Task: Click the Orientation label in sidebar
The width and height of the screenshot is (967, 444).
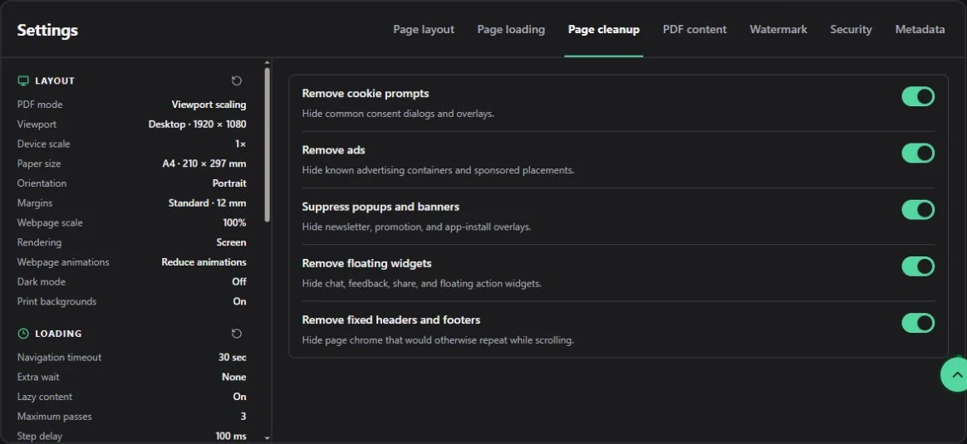Action: (x=42, y=183)
